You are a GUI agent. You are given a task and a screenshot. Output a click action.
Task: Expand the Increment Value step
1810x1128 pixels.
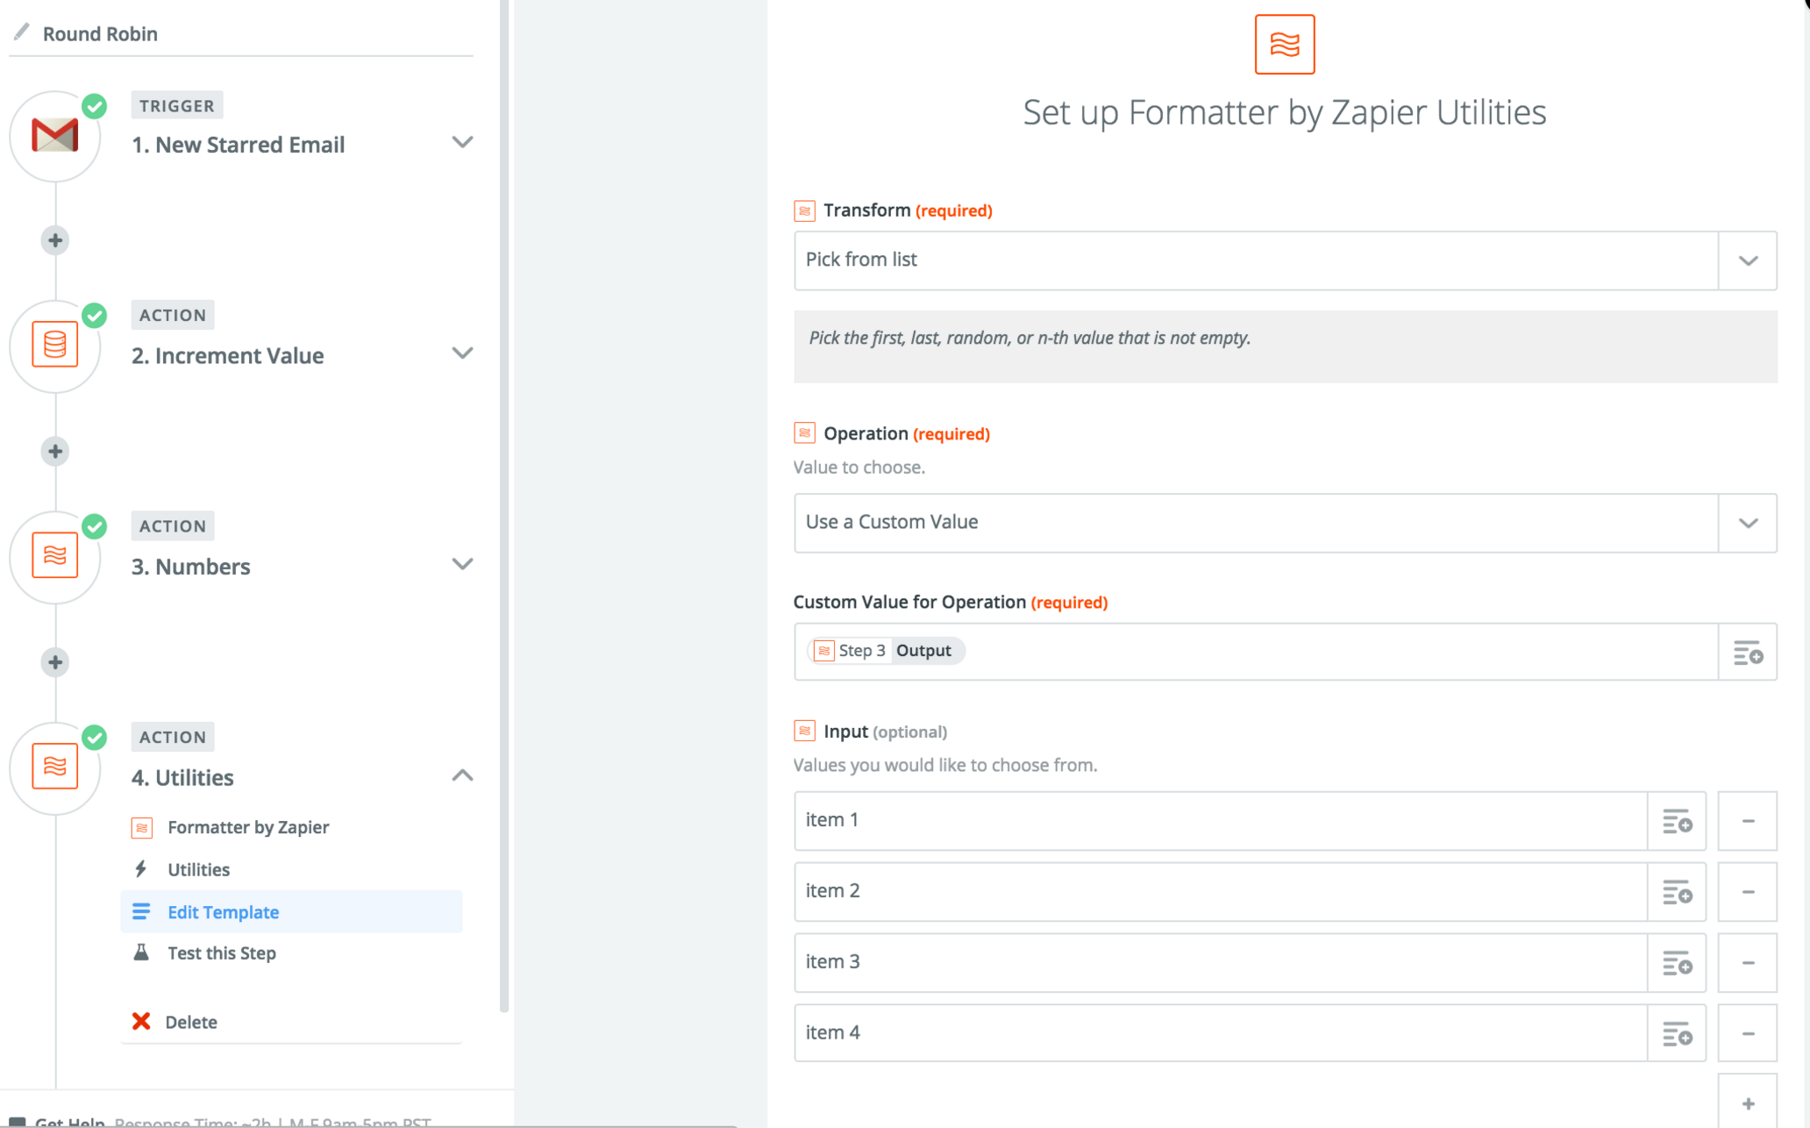point(462,353)
